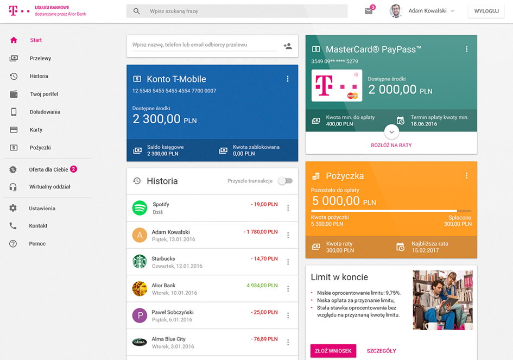The height and width of the screenshot is (360, 513).
Task: Go to Twój portfel in sidebar
Action: [44, 94]
